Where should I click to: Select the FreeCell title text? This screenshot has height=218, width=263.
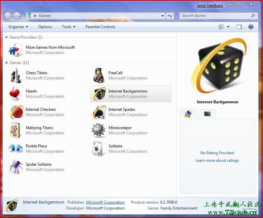coord(116,73)
